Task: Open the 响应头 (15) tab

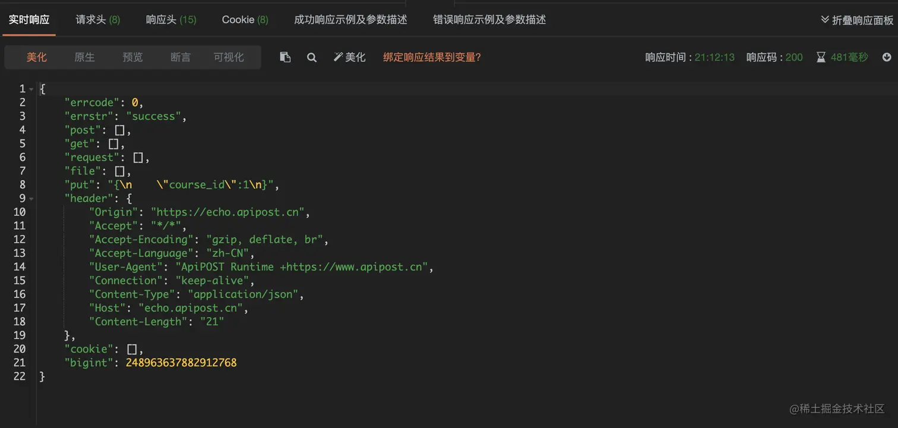Action: point(171,20)
